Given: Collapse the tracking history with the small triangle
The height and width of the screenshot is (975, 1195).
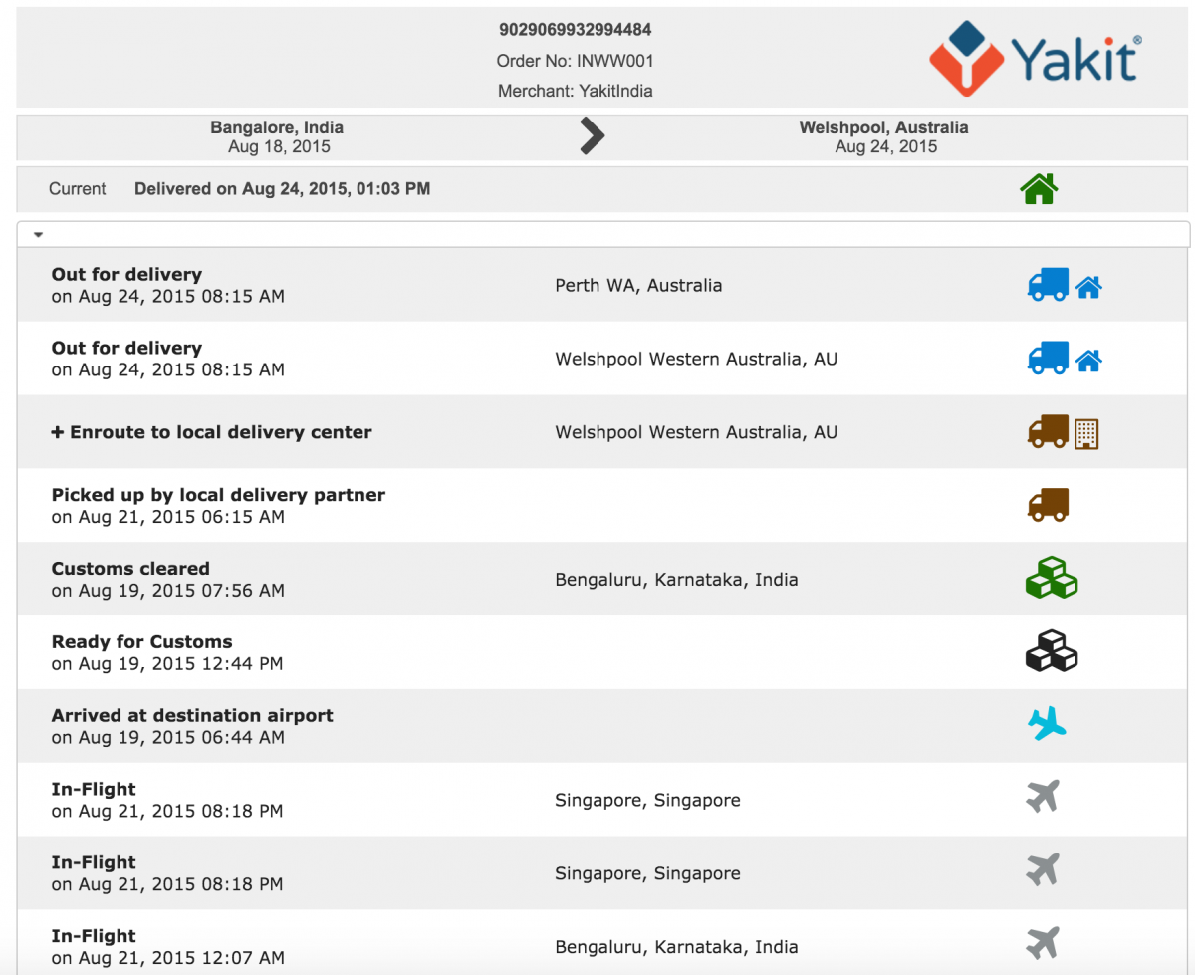Looking at the screenshot, I should tap(38, 235).
